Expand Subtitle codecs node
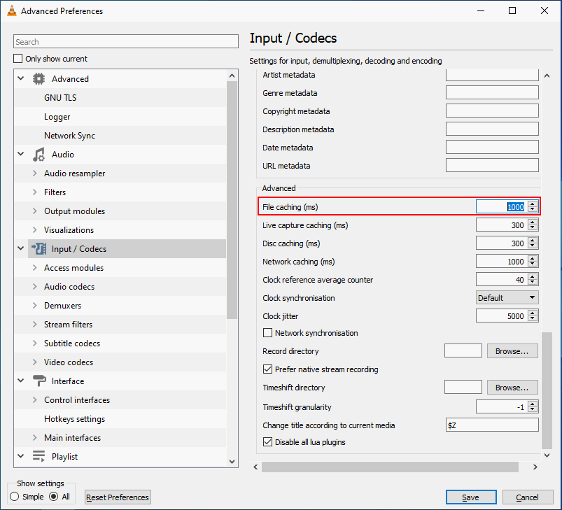This screenshot has height=510, width=562. [35, 343]
